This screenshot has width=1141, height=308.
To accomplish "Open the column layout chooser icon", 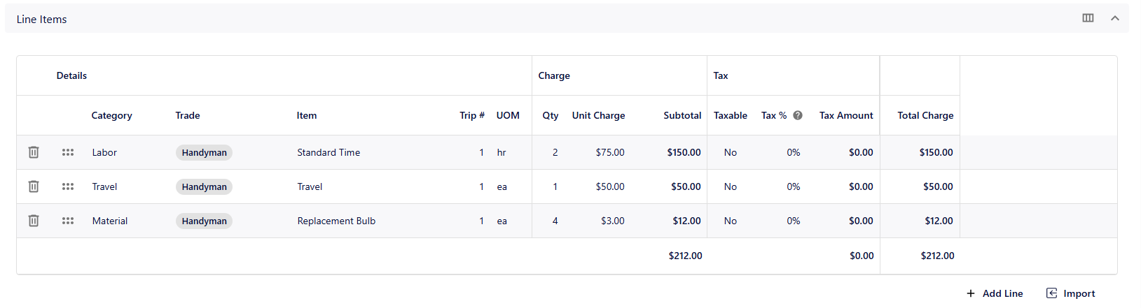I will click(1088, 18).
